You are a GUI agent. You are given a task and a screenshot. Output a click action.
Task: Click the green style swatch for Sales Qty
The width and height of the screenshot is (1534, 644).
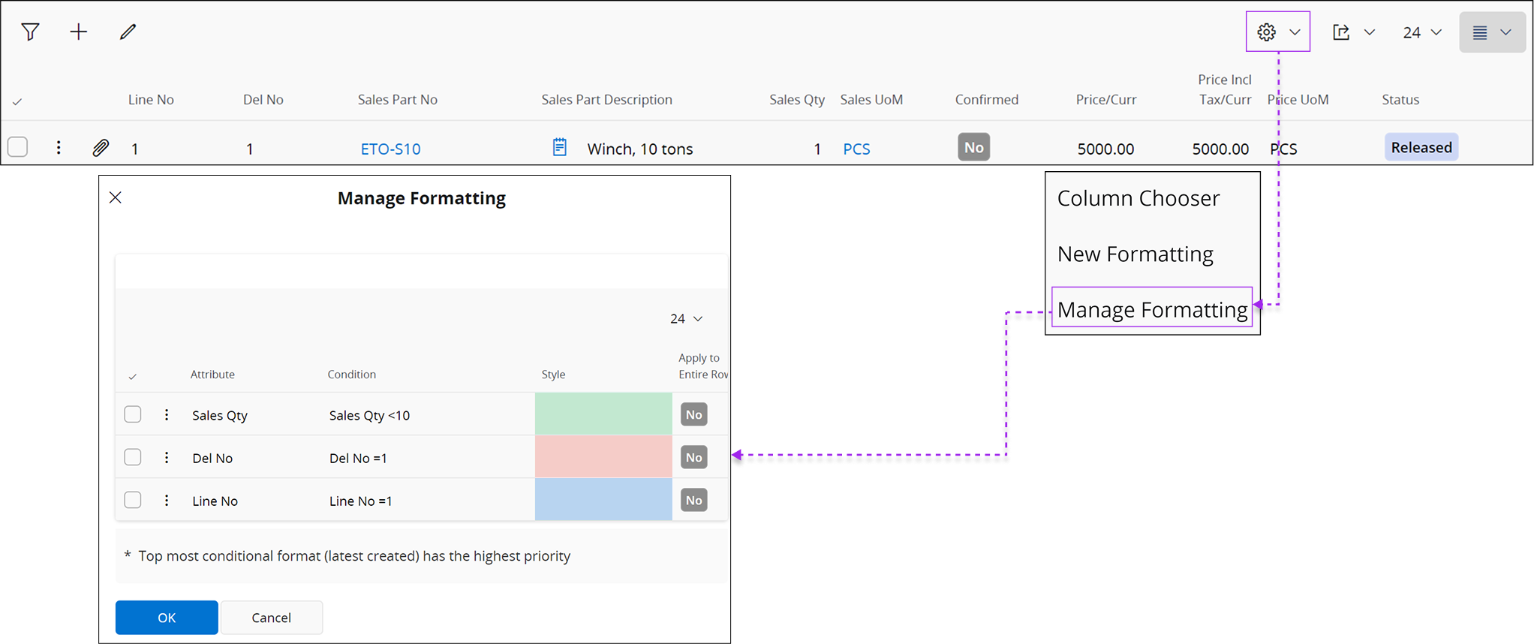tap(603, 414)
